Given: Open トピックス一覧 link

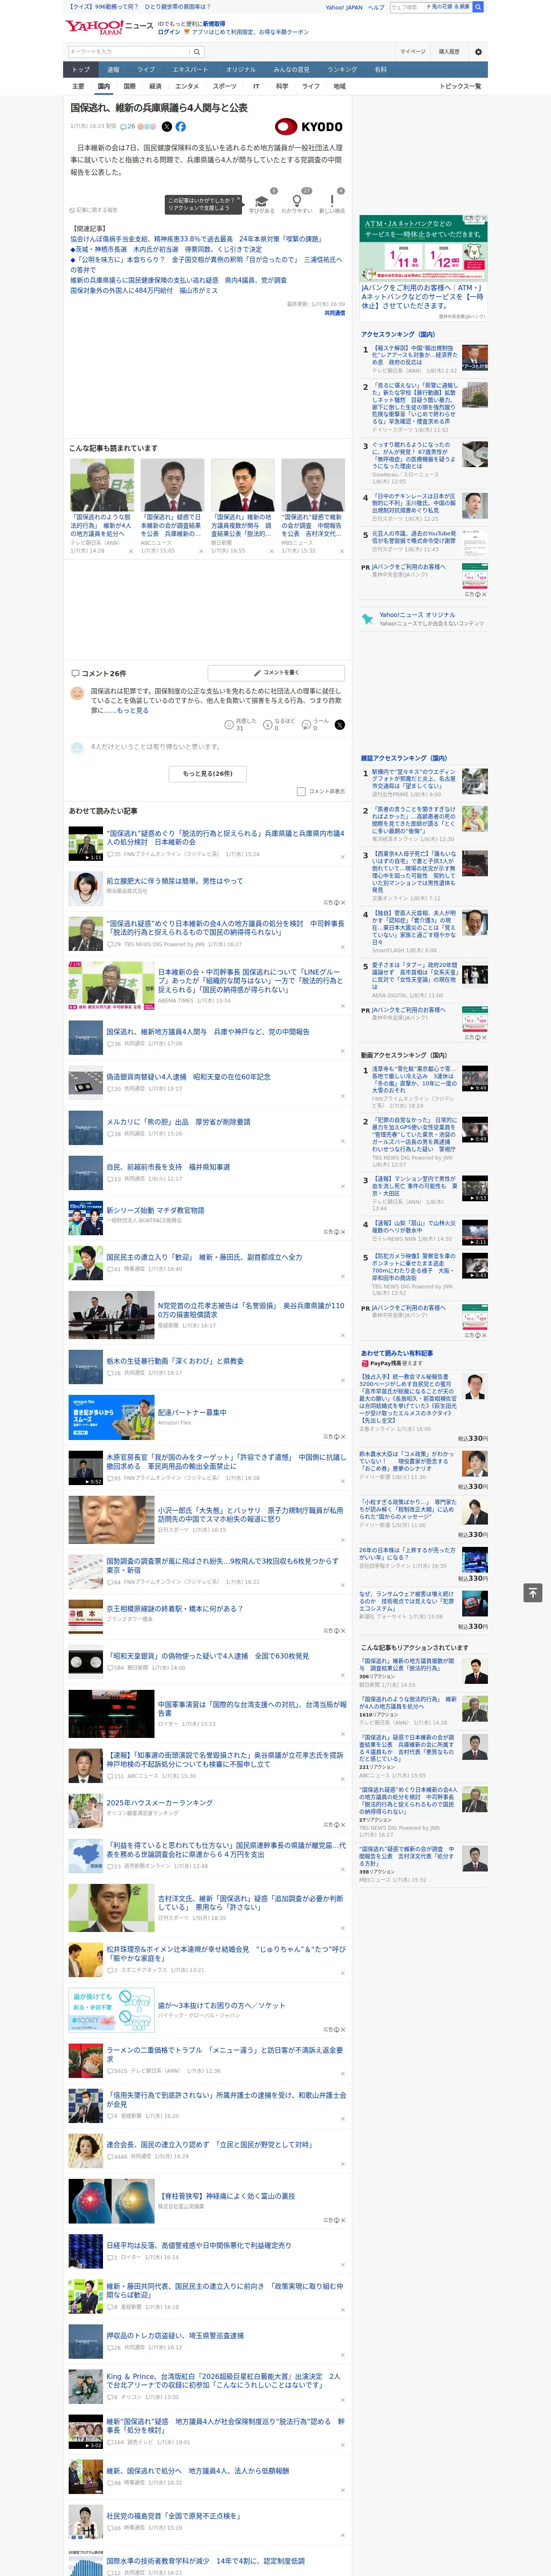Looking at the screenshot, I should 460,86.
